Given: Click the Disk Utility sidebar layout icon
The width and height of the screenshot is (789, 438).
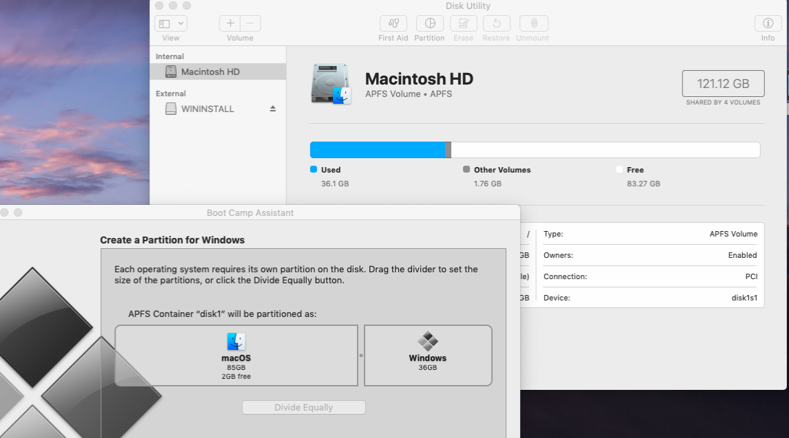Looking at the screenshot, I should pyautogui.click(x=164, y=23).
